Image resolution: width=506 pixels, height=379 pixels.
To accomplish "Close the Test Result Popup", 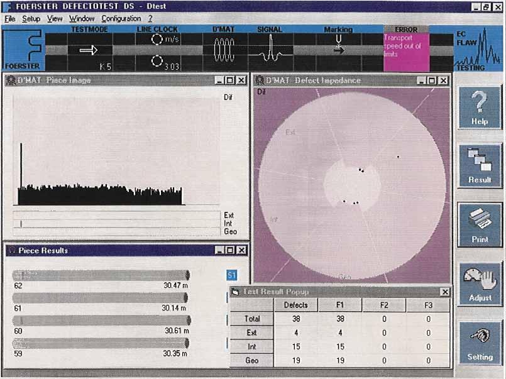I will (445, 292).
